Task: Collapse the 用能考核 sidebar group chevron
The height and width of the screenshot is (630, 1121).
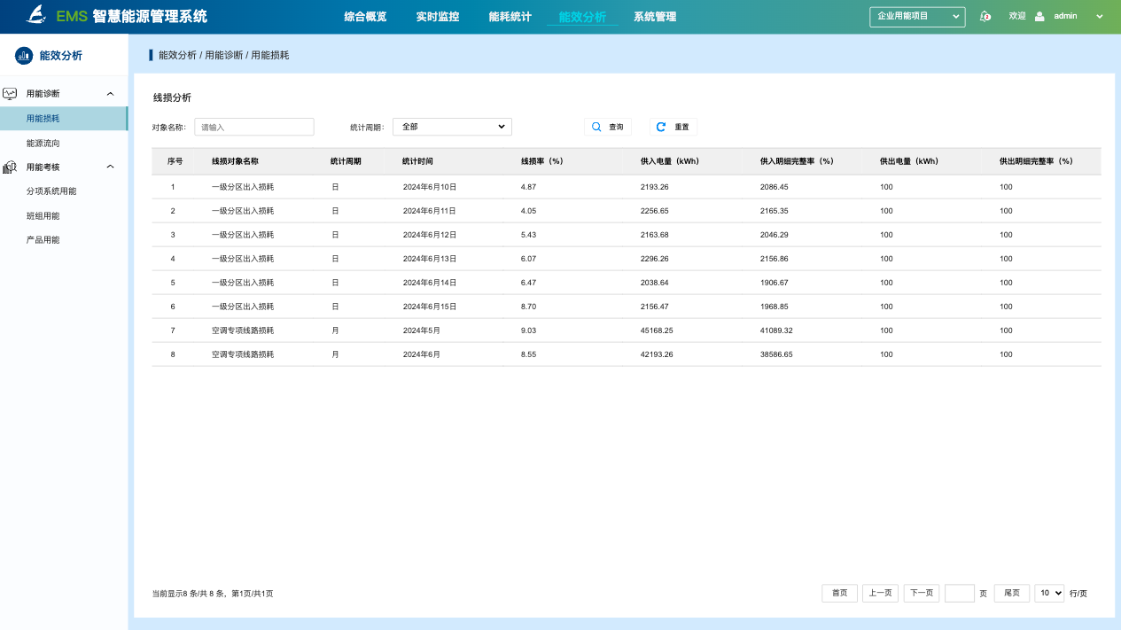Action: pyautogui.click(x=110, y=167)
